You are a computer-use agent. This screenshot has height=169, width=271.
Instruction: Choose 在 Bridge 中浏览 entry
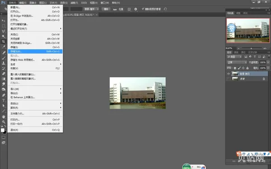pos(35,16)
